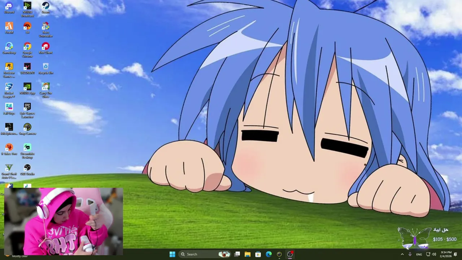Image resolution: width=462 pixels, height=260 pixels.
Task: Select the FiveM shortcut
Action: click(x=9, y=28)
